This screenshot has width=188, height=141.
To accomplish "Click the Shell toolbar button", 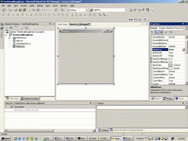I will [x=131, y=19].
